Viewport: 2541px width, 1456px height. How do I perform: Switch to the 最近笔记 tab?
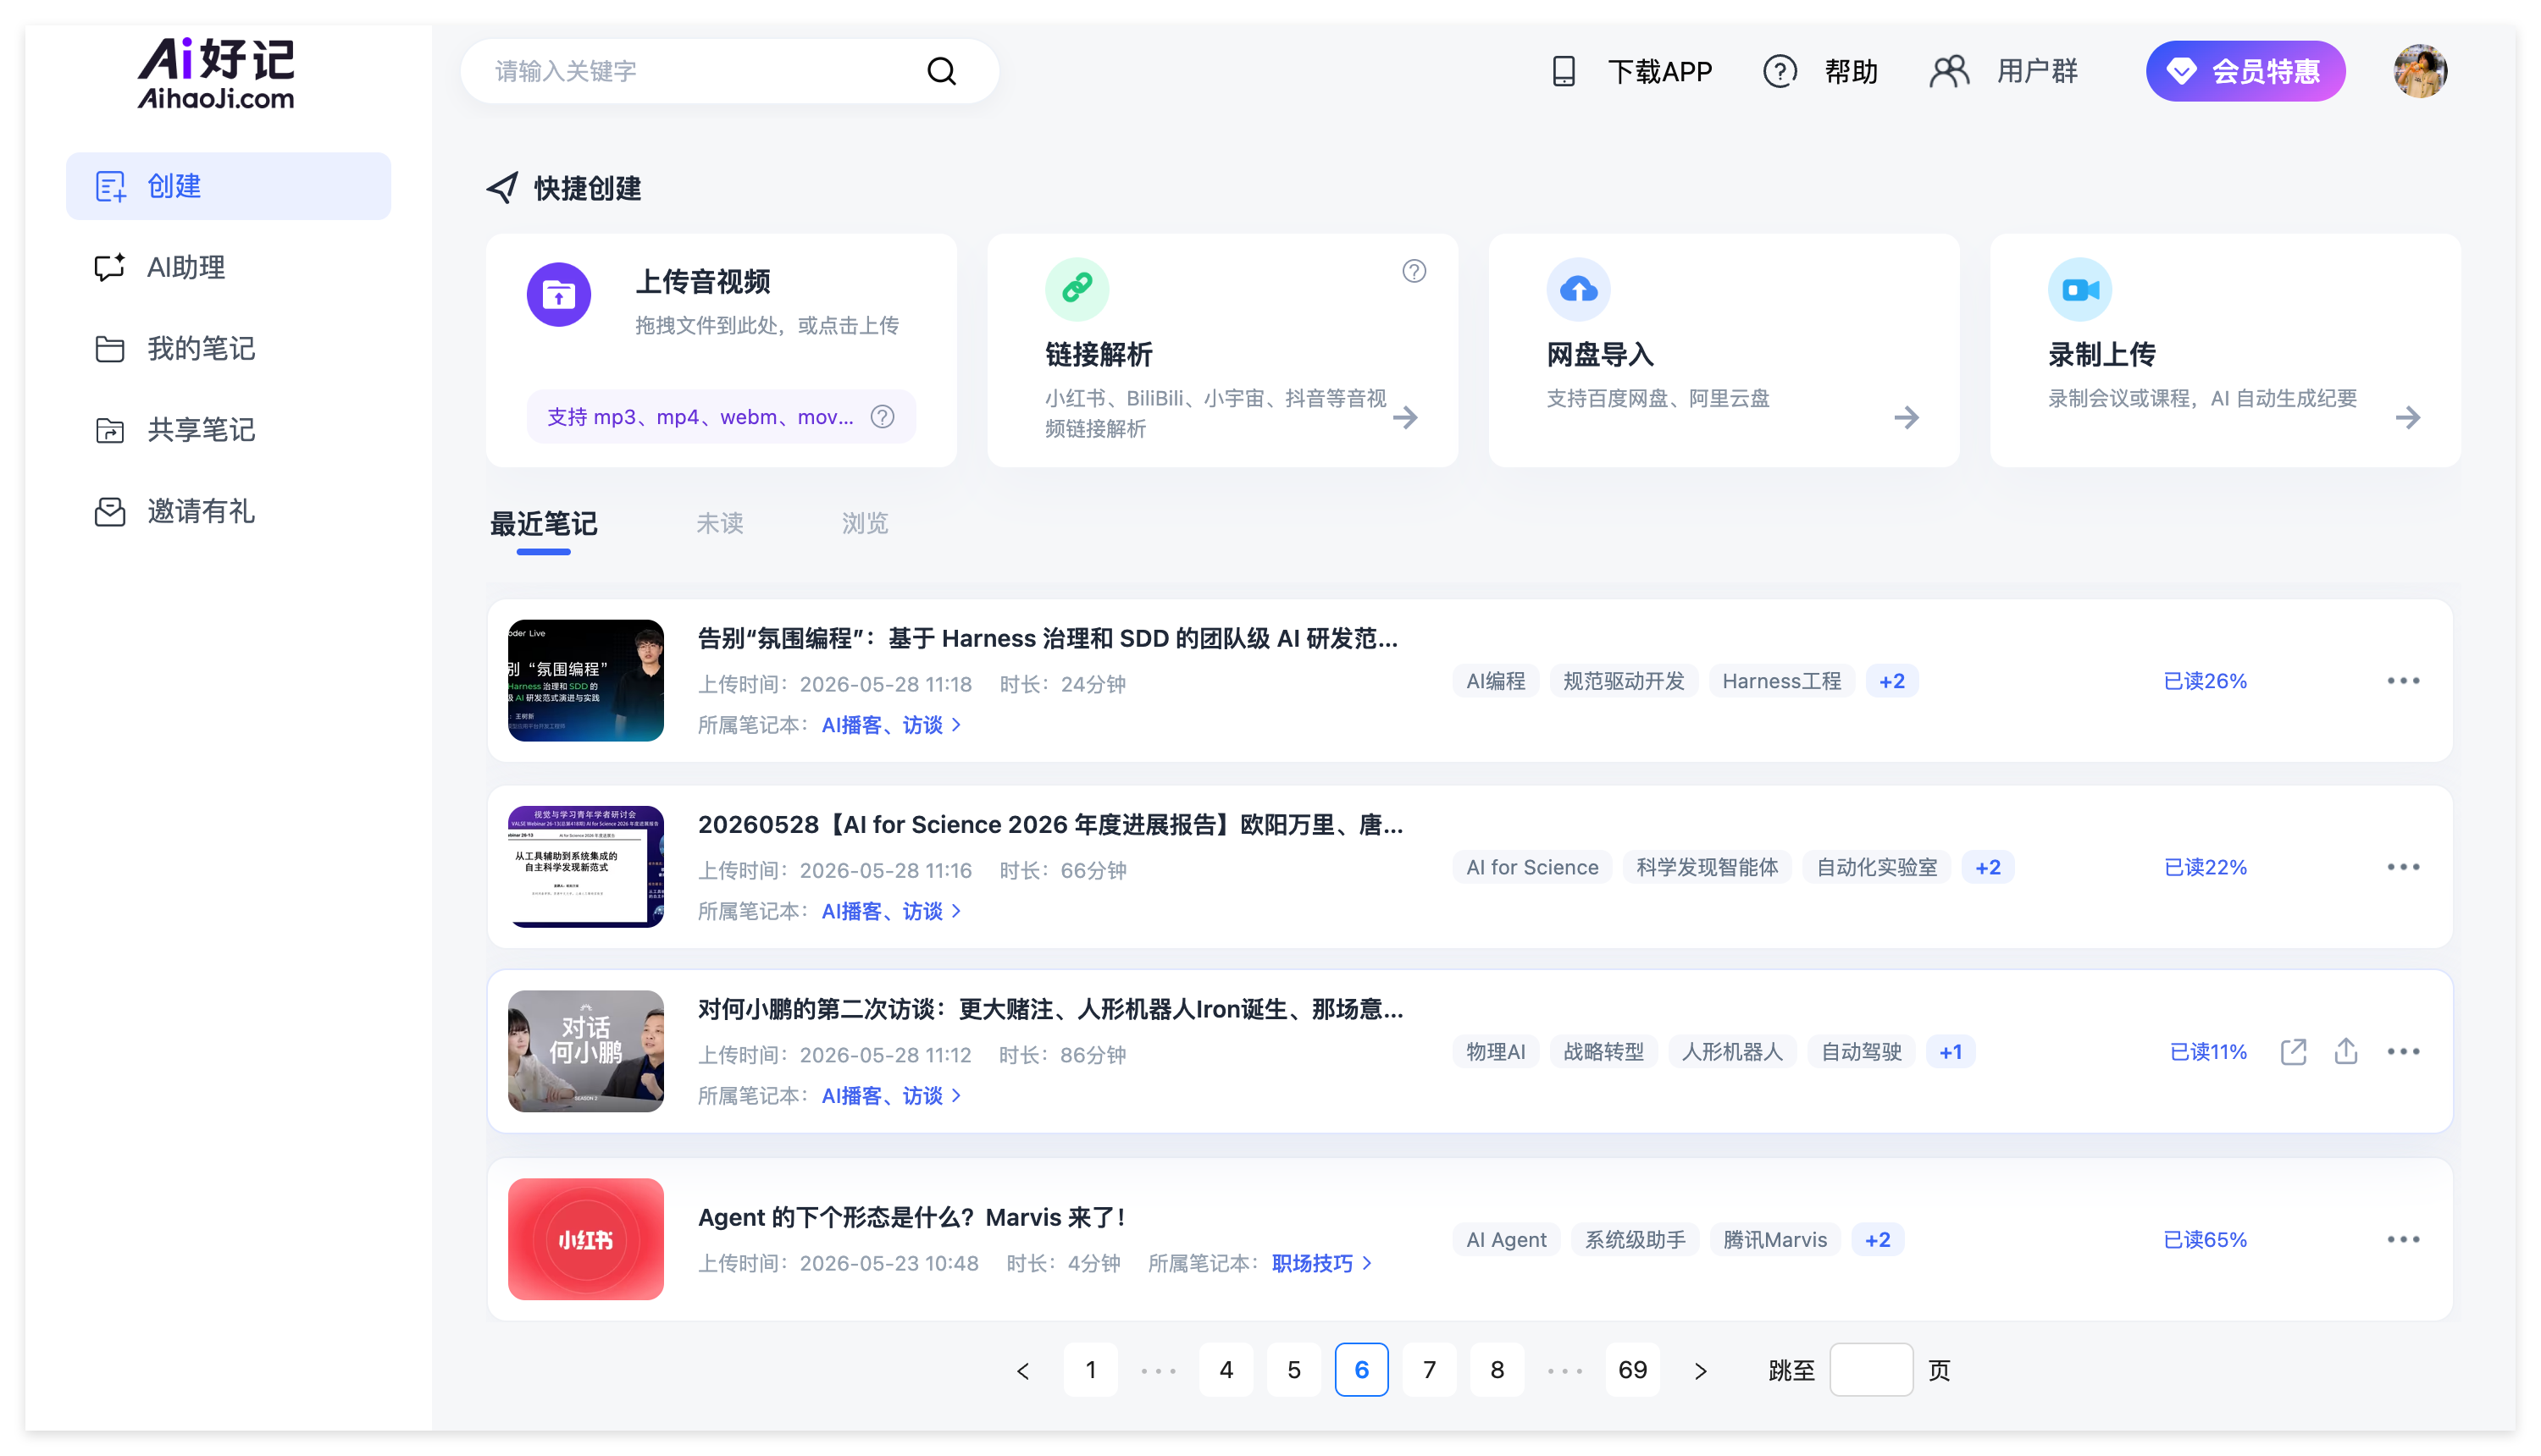(x=543, y=524)
